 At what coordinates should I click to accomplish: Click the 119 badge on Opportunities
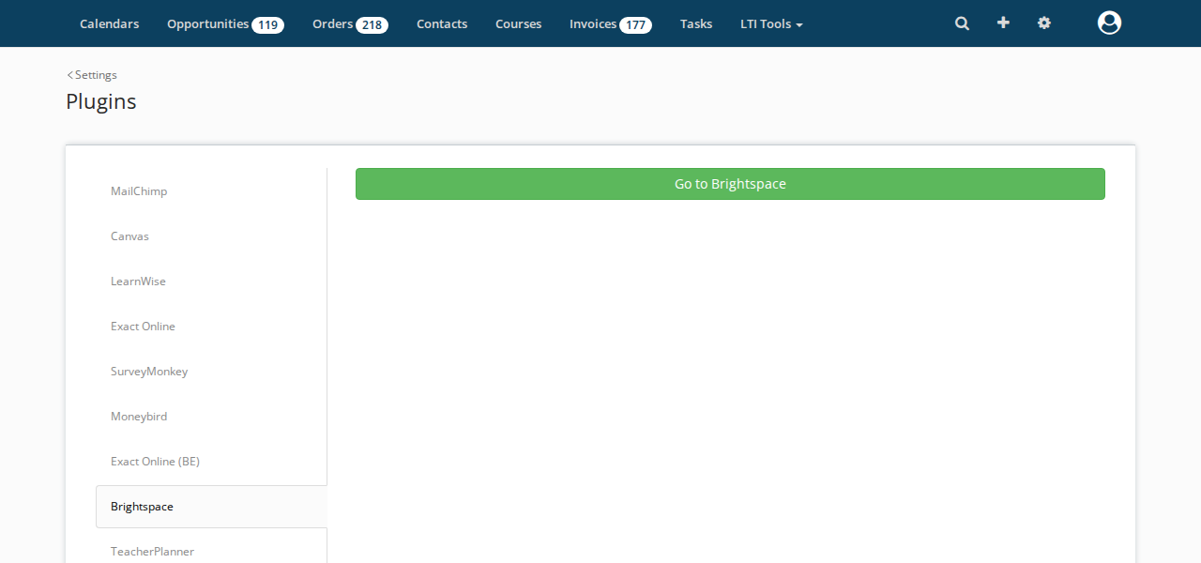point(267,24)
